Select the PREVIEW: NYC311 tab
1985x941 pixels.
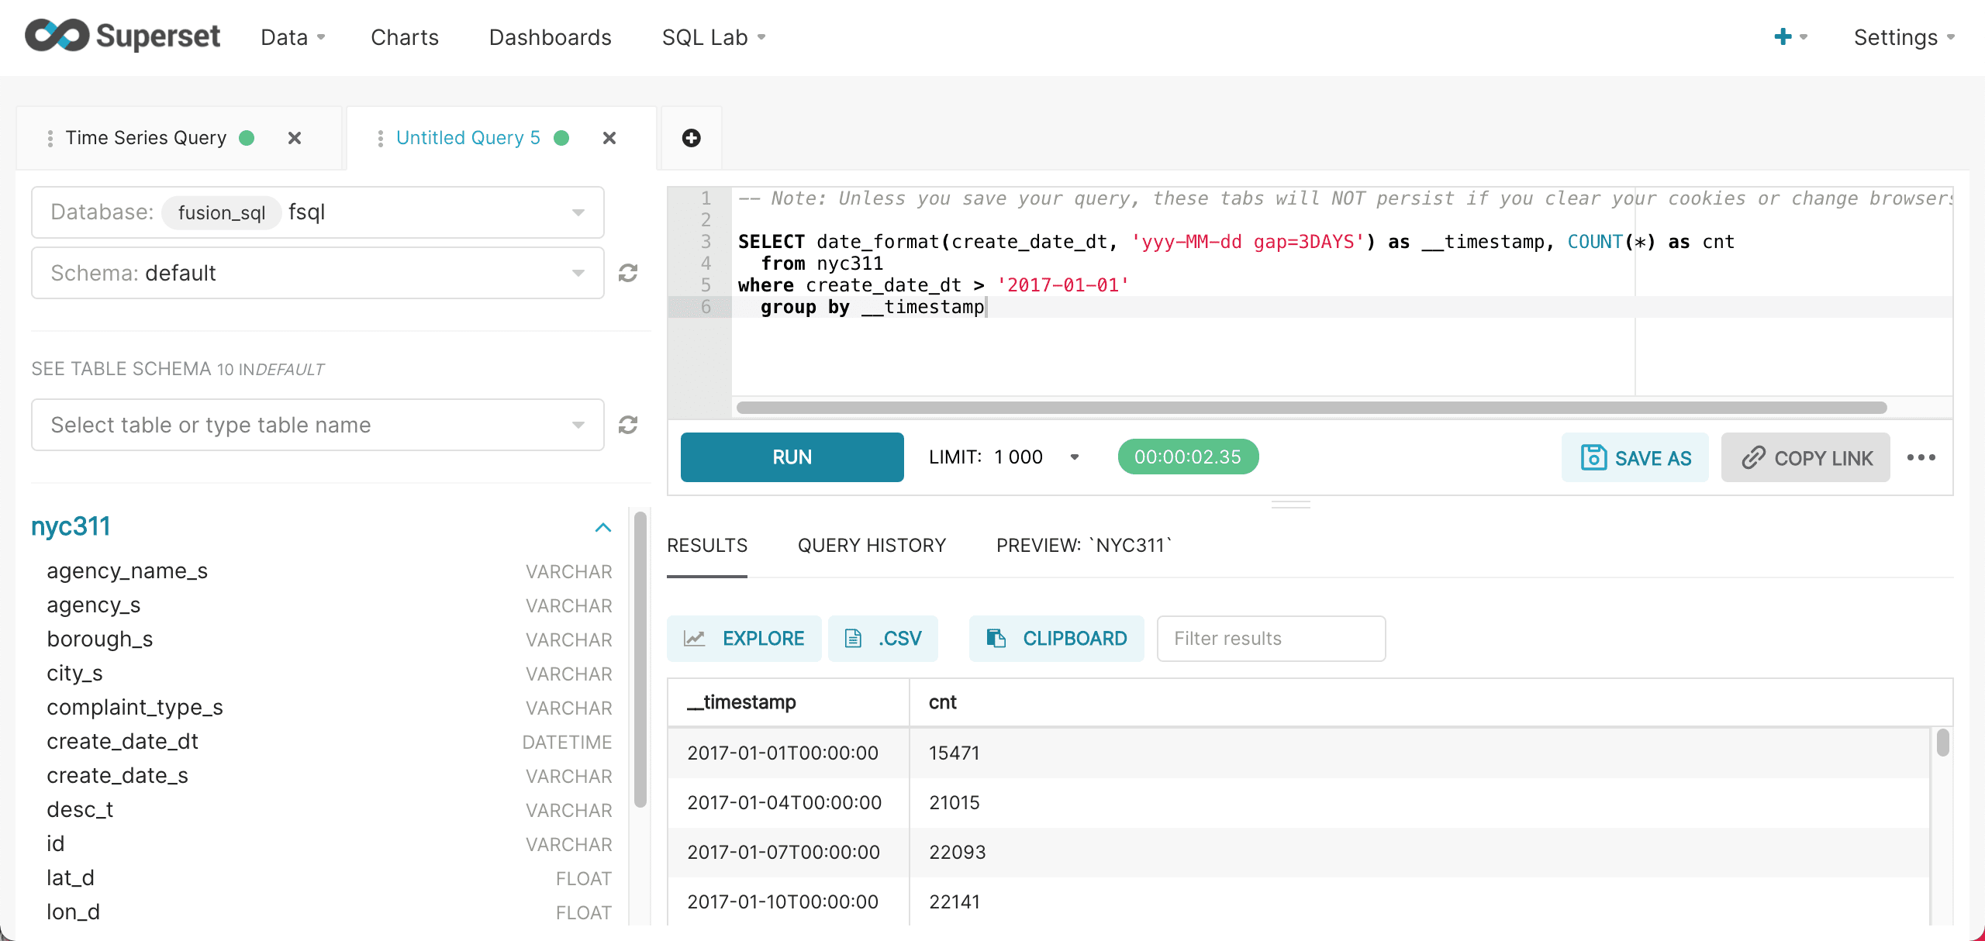point(1084,546)
